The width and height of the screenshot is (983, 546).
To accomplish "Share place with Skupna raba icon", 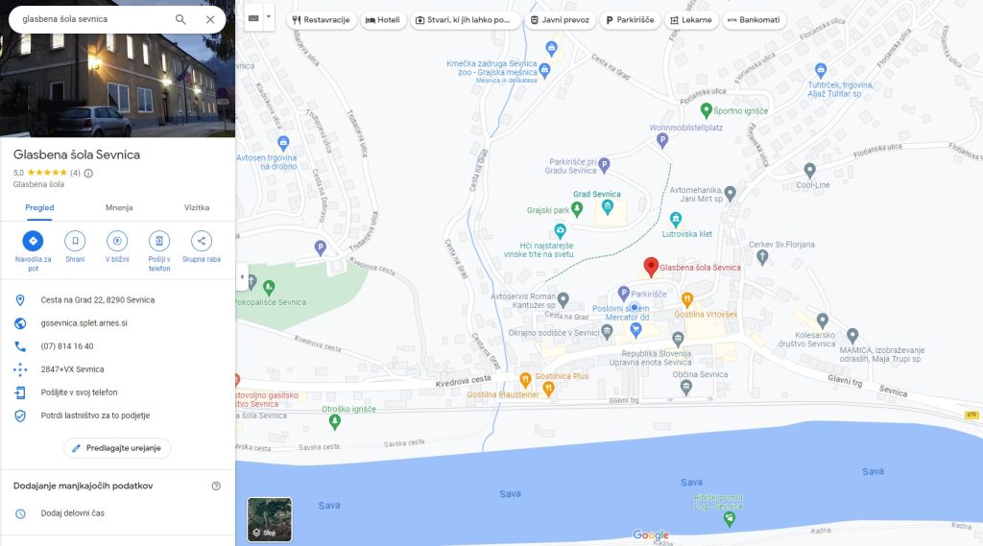I will click(x=202, y=241).
